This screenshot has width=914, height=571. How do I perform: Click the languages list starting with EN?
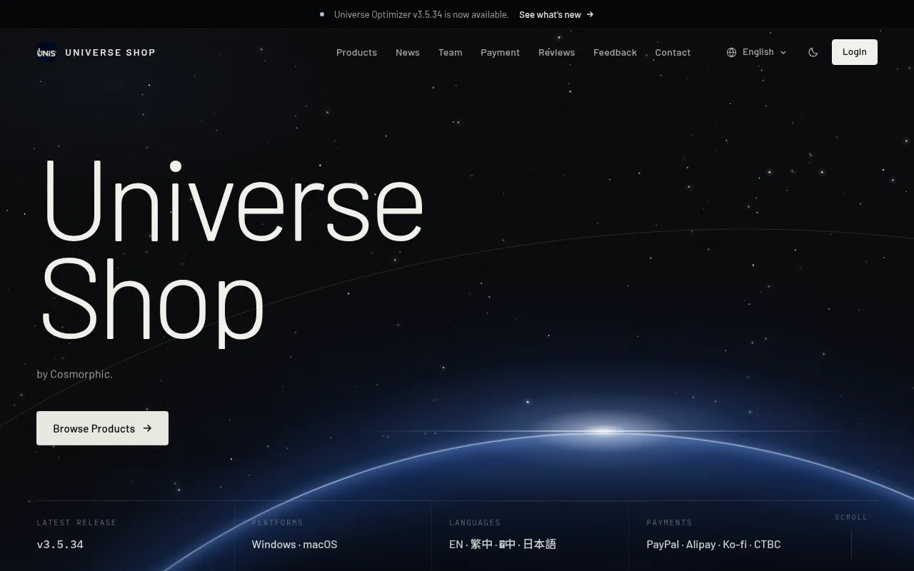503,544
